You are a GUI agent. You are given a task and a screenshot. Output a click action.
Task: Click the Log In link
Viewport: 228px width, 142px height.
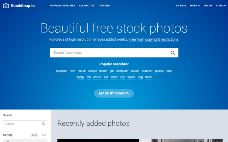208,6
